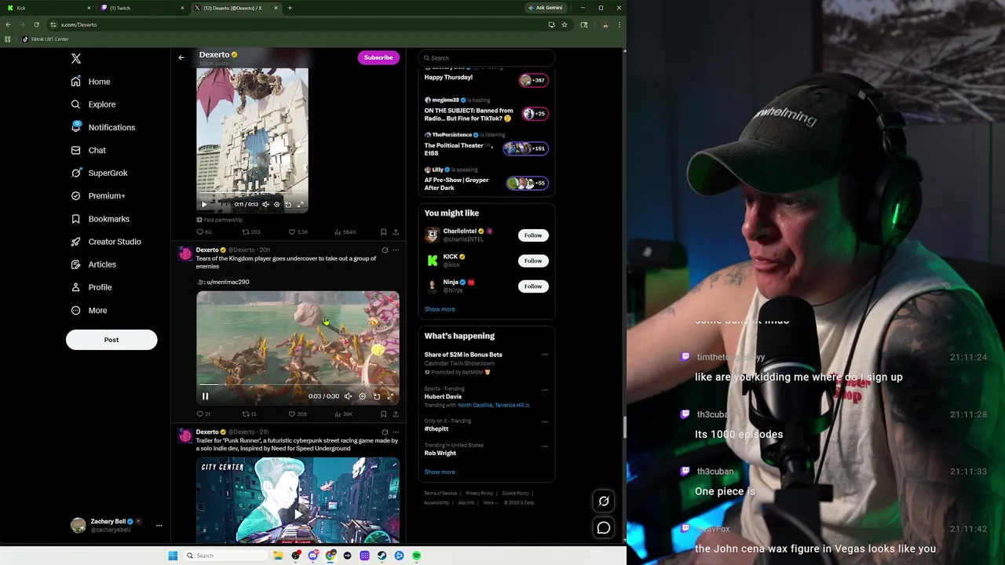Click the X search field
Image resolution: width=1005 pixels, height=565 pixels.
(487, 57)
